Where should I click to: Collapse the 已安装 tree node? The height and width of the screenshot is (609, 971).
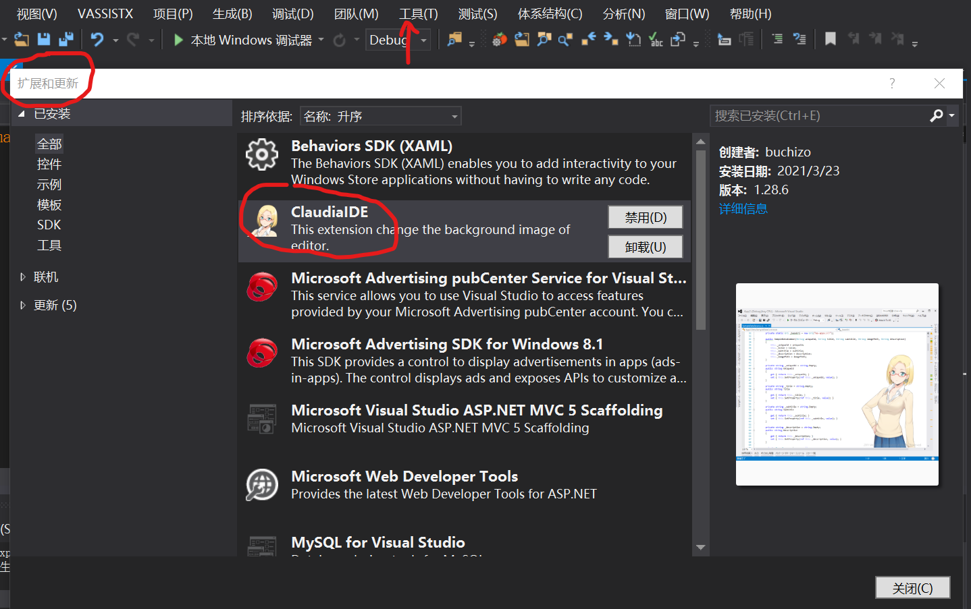point(21,114)
